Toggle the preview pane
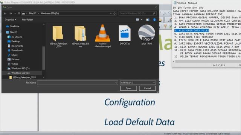241x135 pixels. click(x=148, y=19)
